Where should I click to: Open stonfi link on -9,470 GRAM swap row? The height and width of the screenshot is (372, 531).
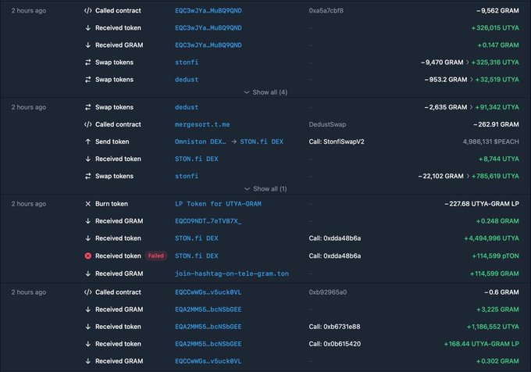[x=187, y=63]
